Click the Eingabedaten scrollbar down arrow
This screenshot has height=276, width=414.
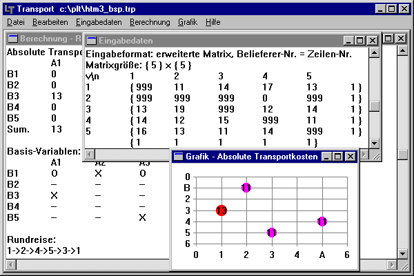[x=374, y=143]
